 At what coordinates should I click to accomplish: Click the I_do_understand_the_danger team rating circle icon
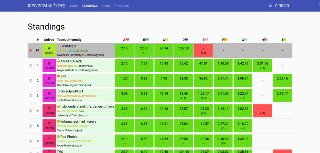(58, 106)
